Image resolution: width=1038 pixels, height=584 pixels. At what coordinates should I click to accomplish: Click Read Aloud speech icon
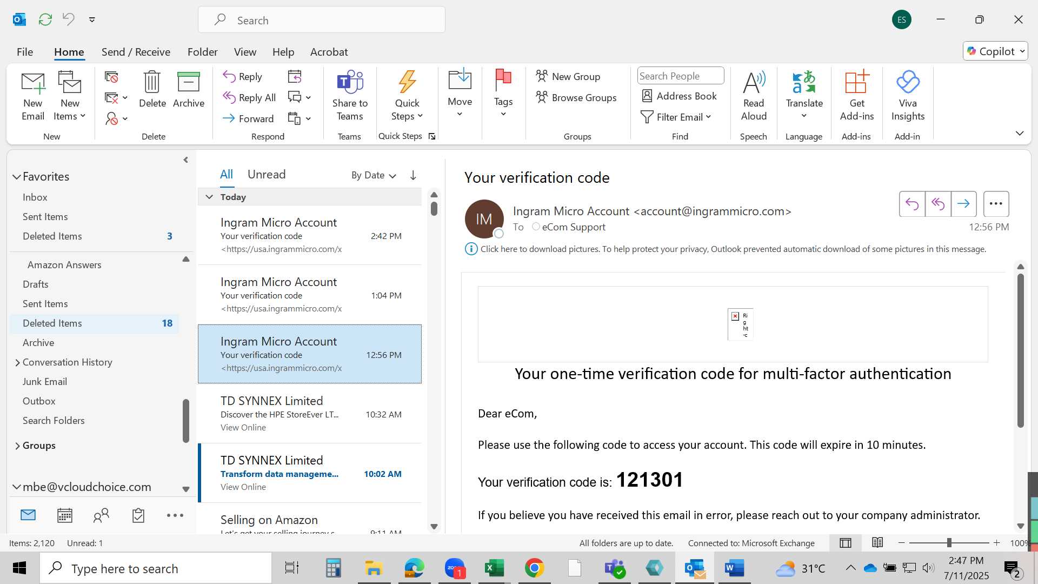pos(754,96)
